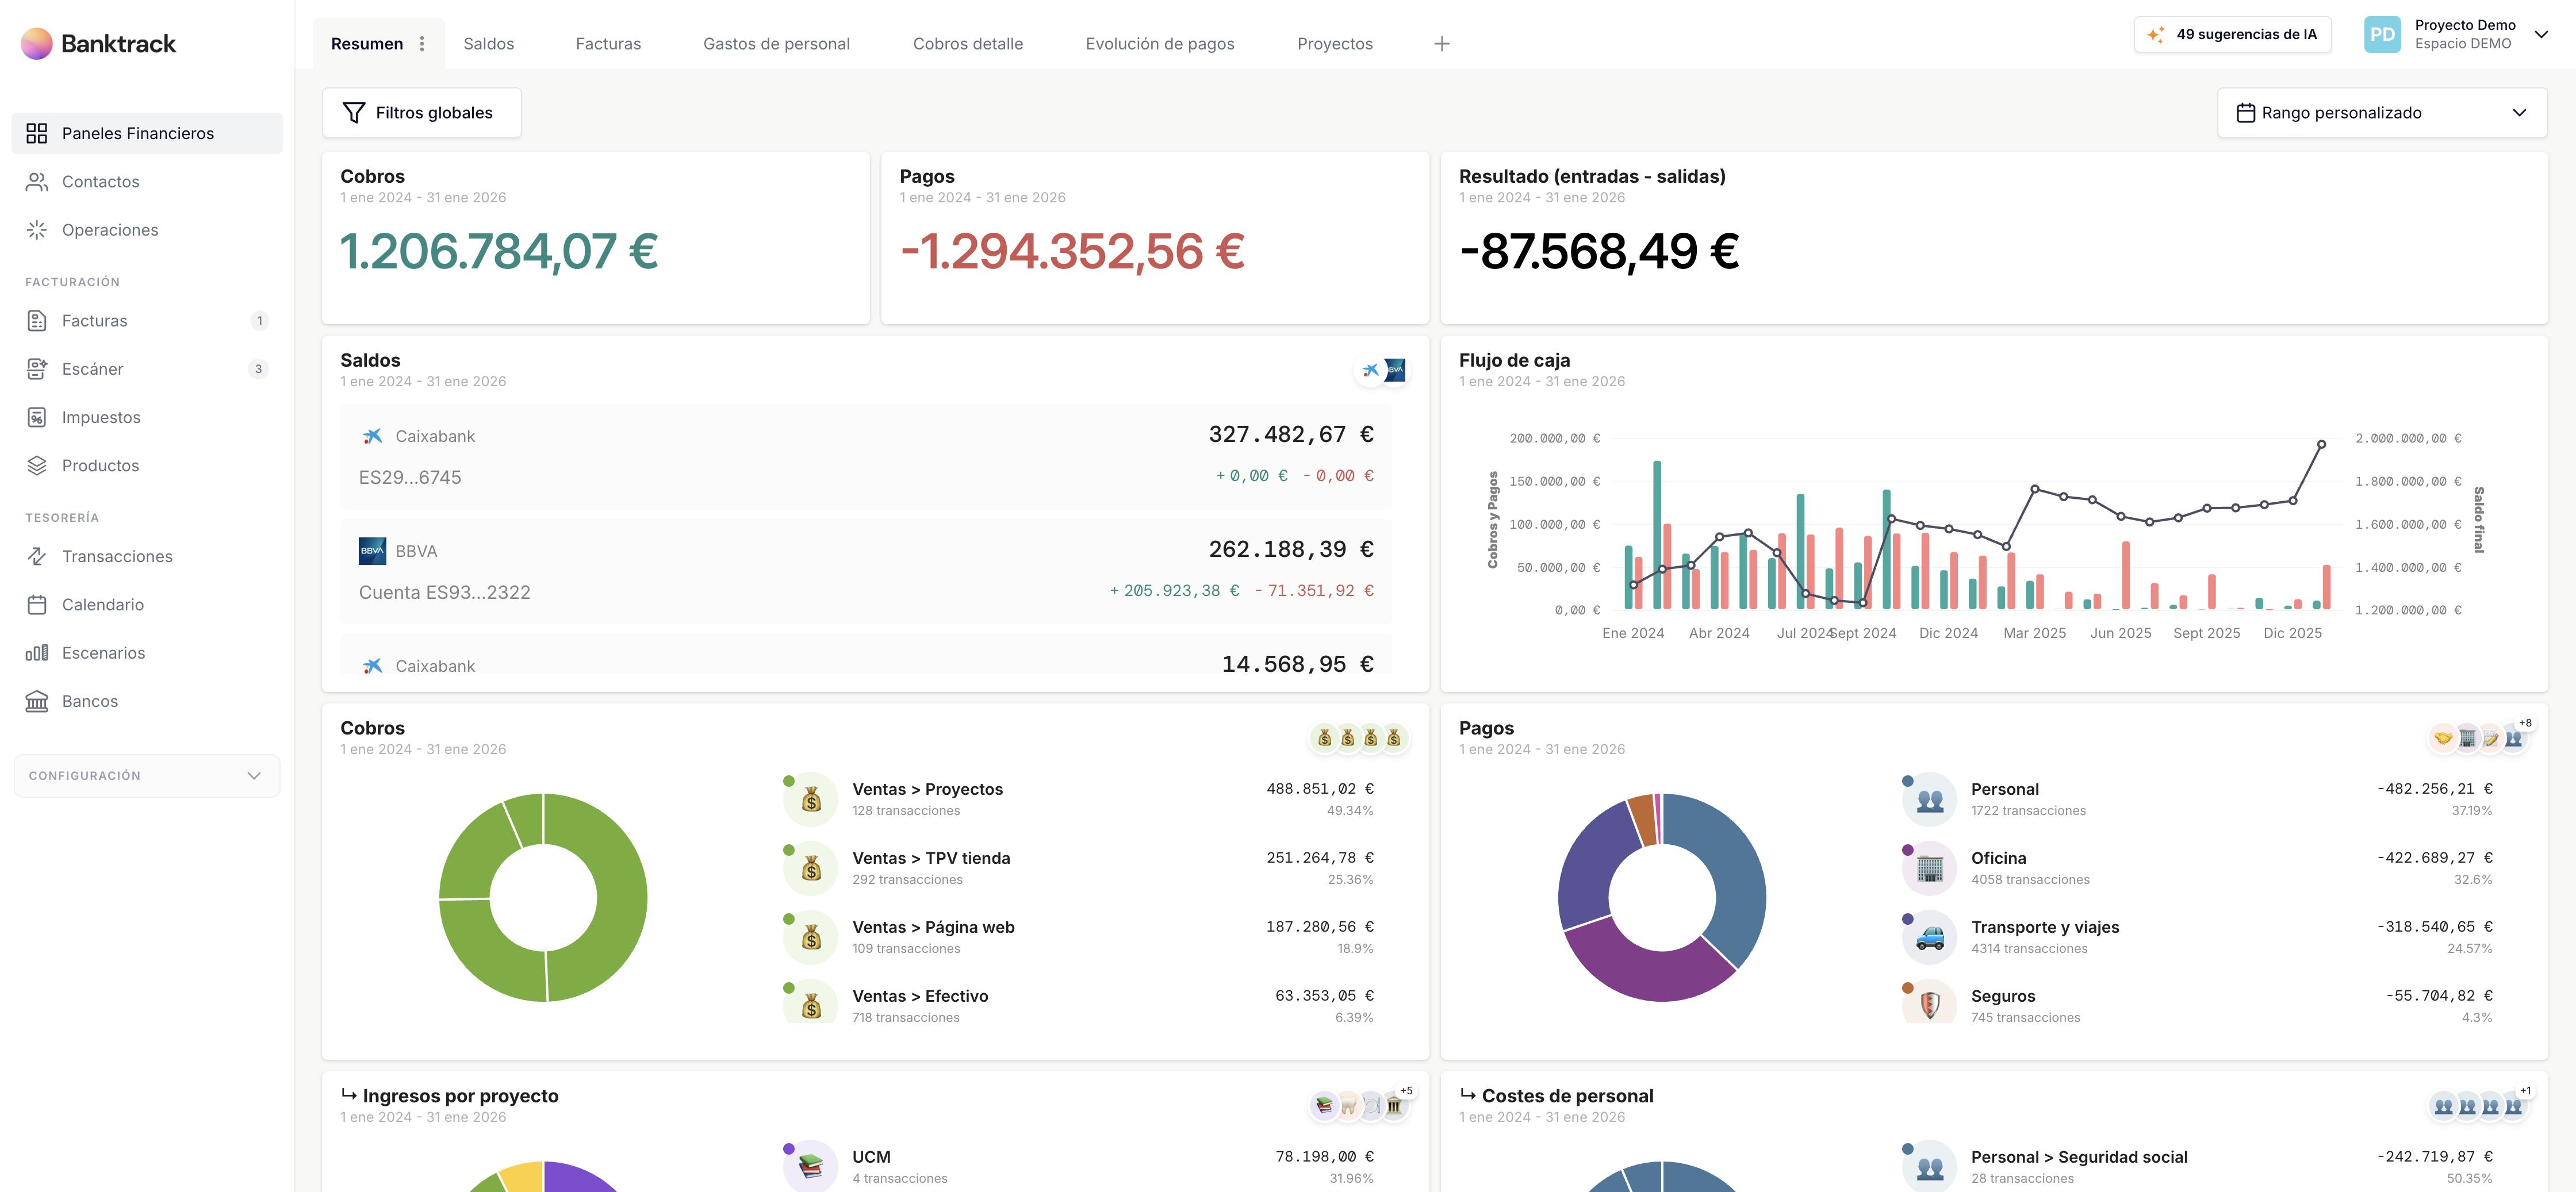This screenshot has height=1192, width=2576.
Task: Open the Bancos bank building icon
Action: tap(37, 701)
